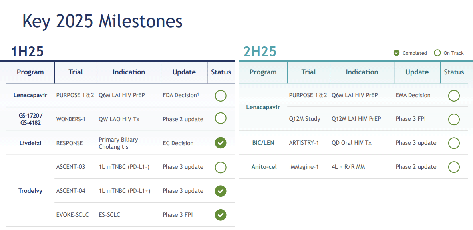Click the Lenacapavir program label in 1H25

click(x=30, y=95)
